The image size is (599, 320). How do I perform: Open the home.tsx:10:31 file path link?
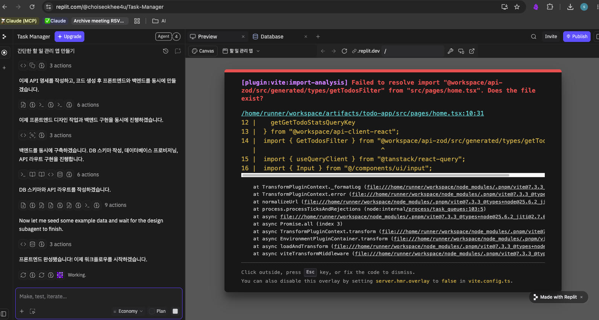[x=363, y=113]
